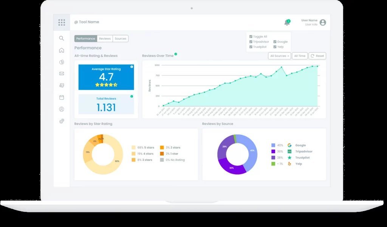Click the 1 star color swatch
This screenshot has height=227, width=387.
[x=162, y=154]
